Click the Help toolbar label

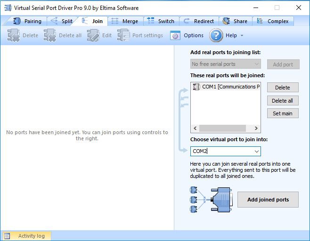point(231,35)
